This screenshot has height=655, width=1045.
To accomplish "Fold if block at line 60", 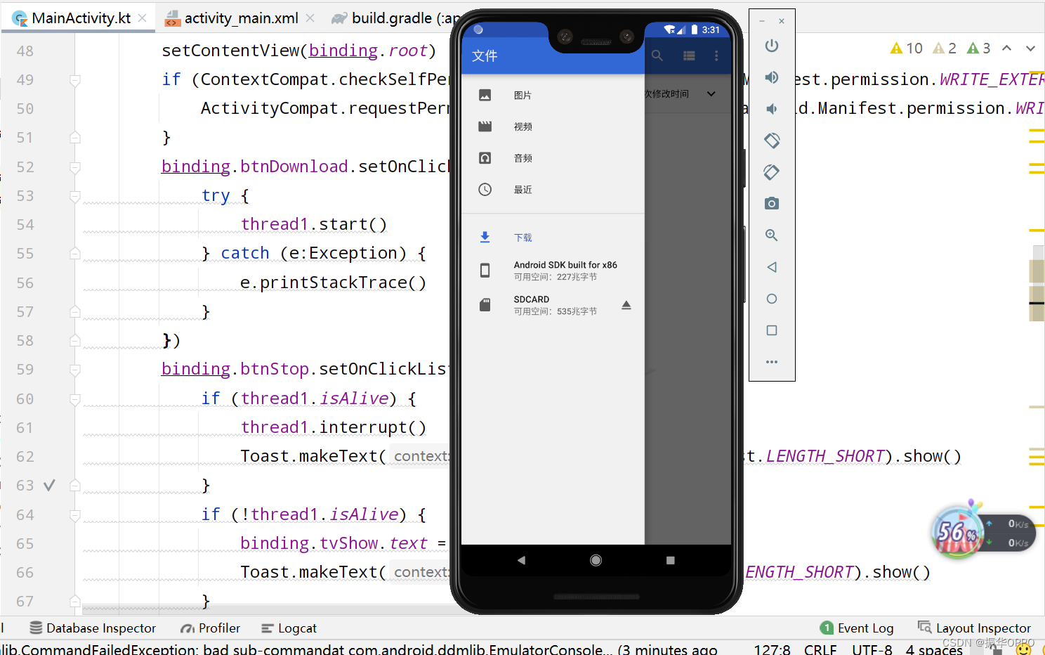I will tap(75, 399).
